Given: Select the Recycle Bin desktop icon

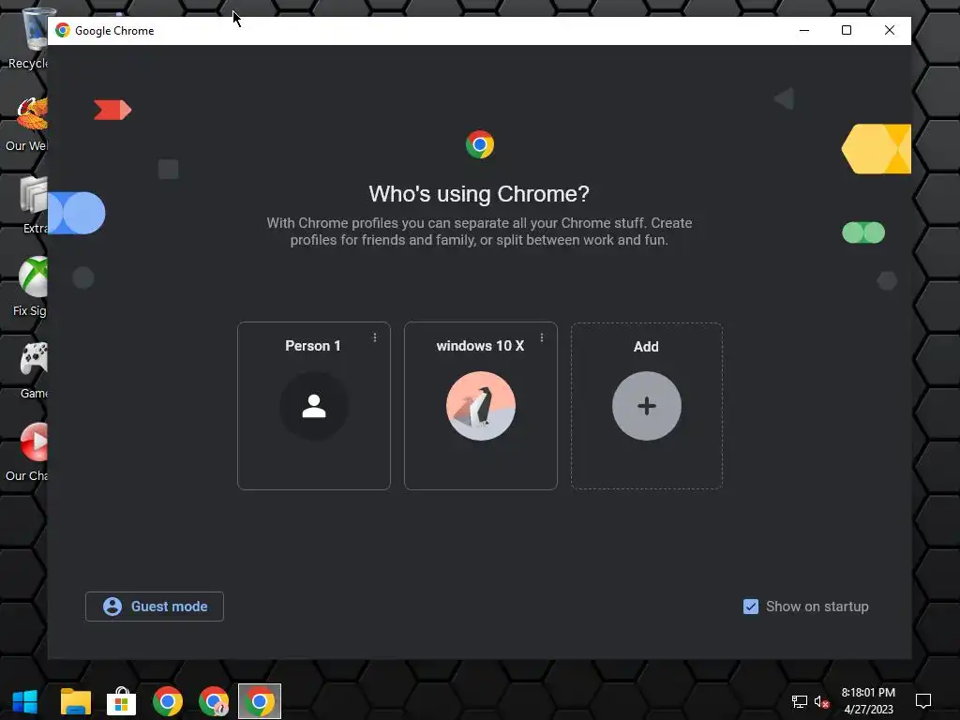Looking at the screenshot, I should coord(28,38).
